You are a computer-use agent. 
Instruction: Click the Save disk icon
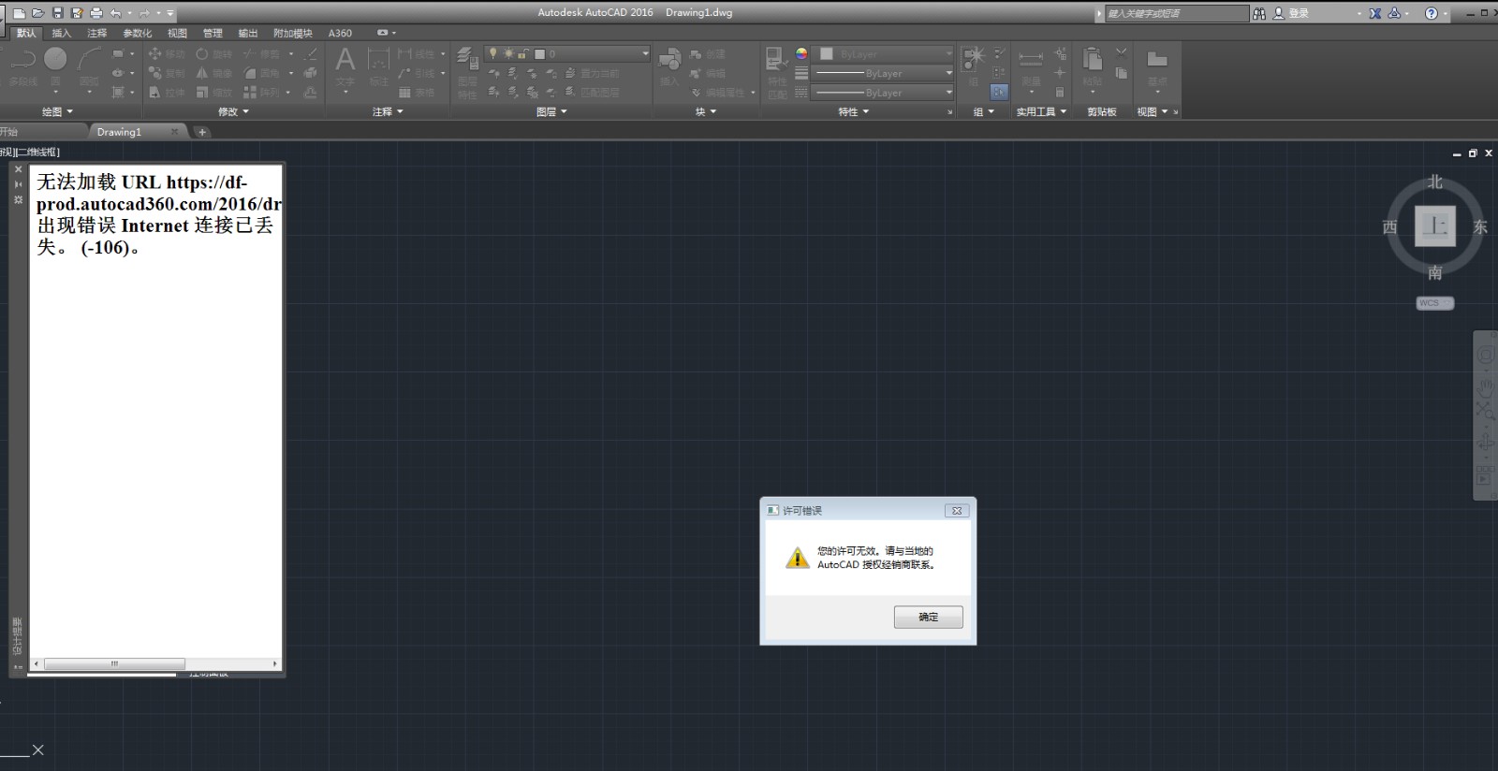57,13
